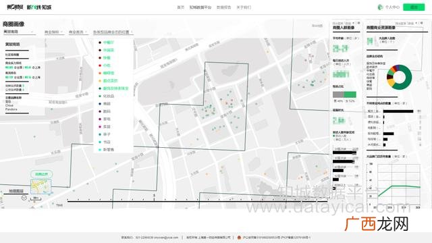This screenshot has height=243, width=432.
Task: Click the red badge icon in the footer
Action: click(239, 238)
